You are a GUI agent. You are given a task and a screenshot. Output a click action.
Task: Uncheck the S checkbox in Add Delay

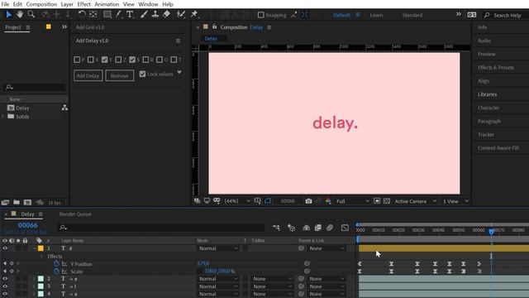[x=132, y=60]
